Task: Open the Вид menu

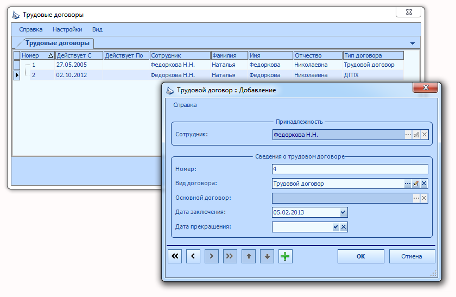Action: pos(97,29)
